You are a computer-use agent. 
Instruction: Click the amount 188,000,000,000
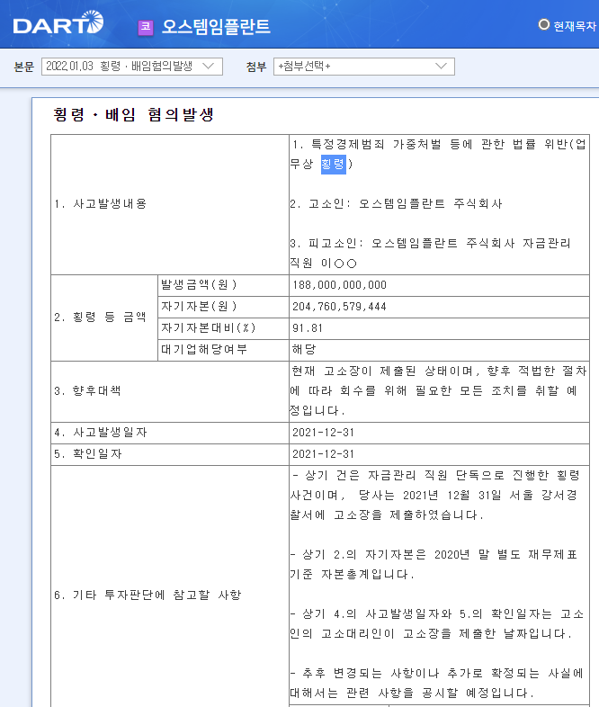tap(339, 285)
